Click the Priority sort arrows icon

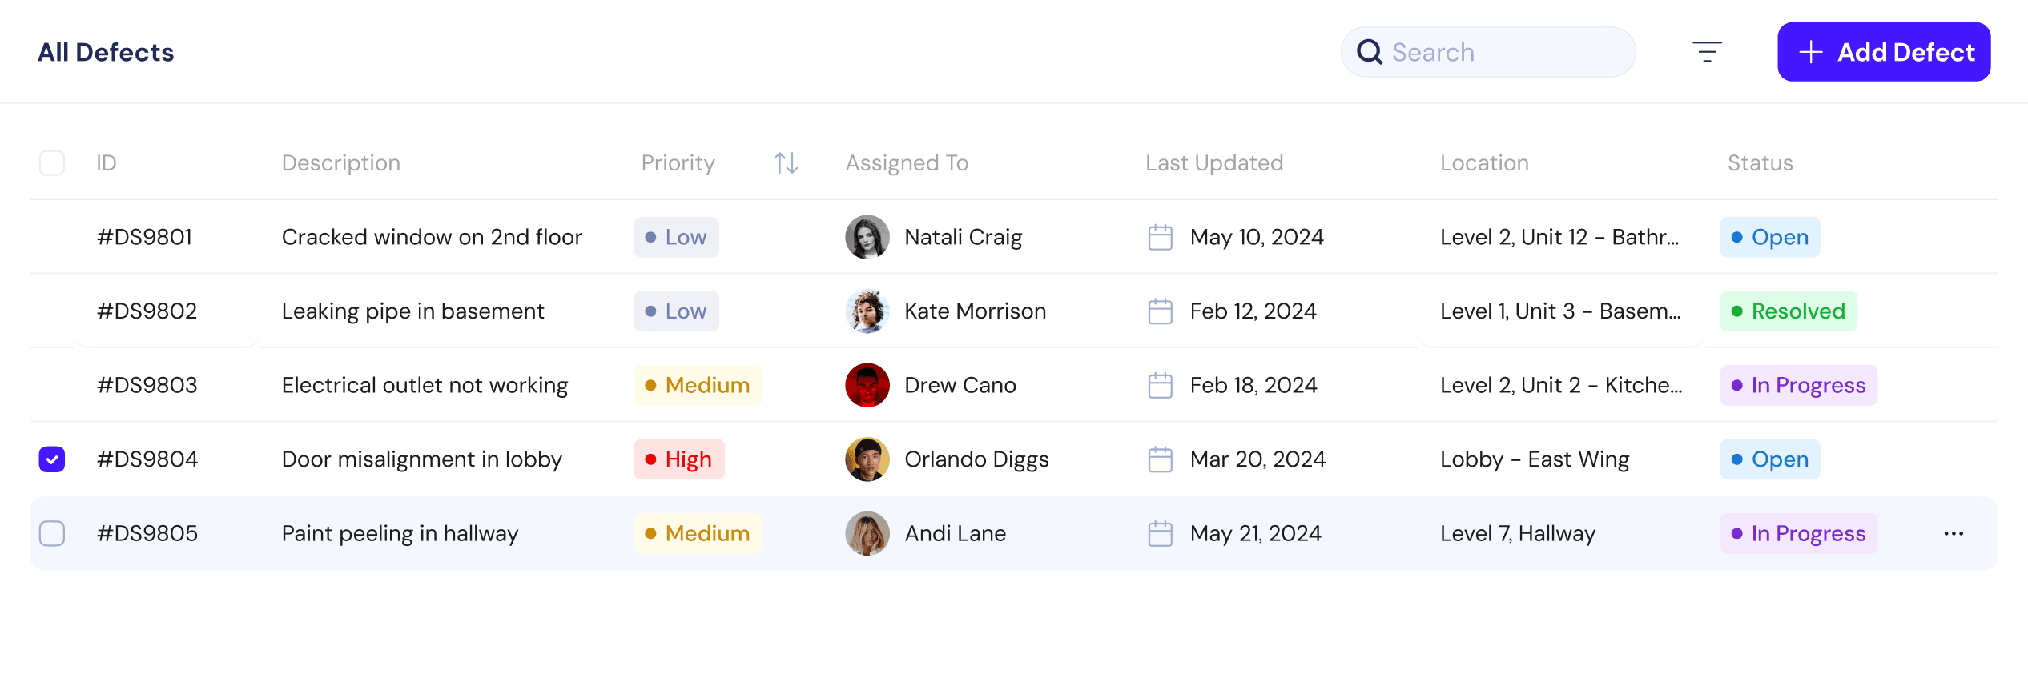[786, 163]
